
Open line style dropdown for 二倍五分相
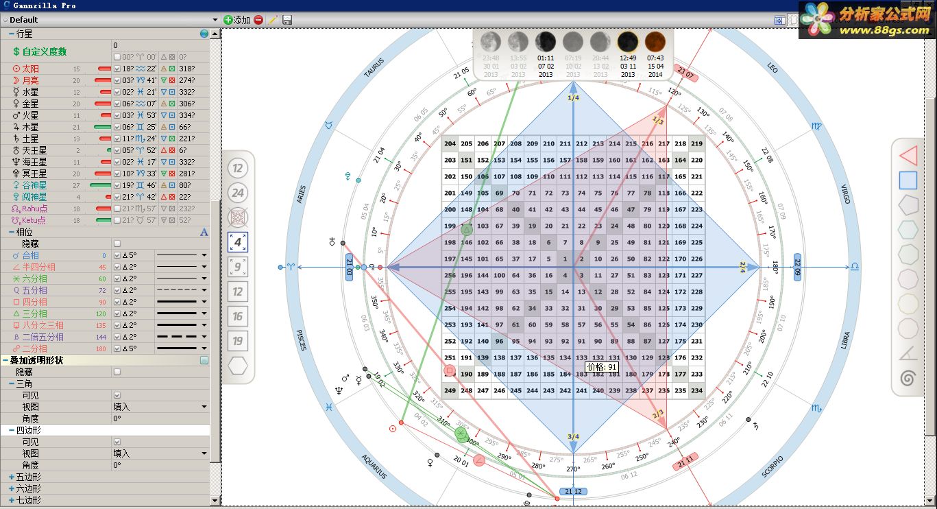tap(204, 337)
